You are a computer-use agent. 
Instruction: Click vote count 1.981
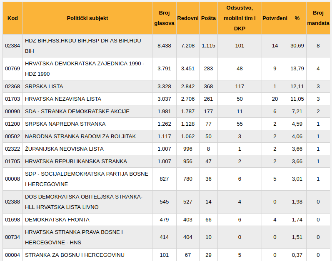164,111
